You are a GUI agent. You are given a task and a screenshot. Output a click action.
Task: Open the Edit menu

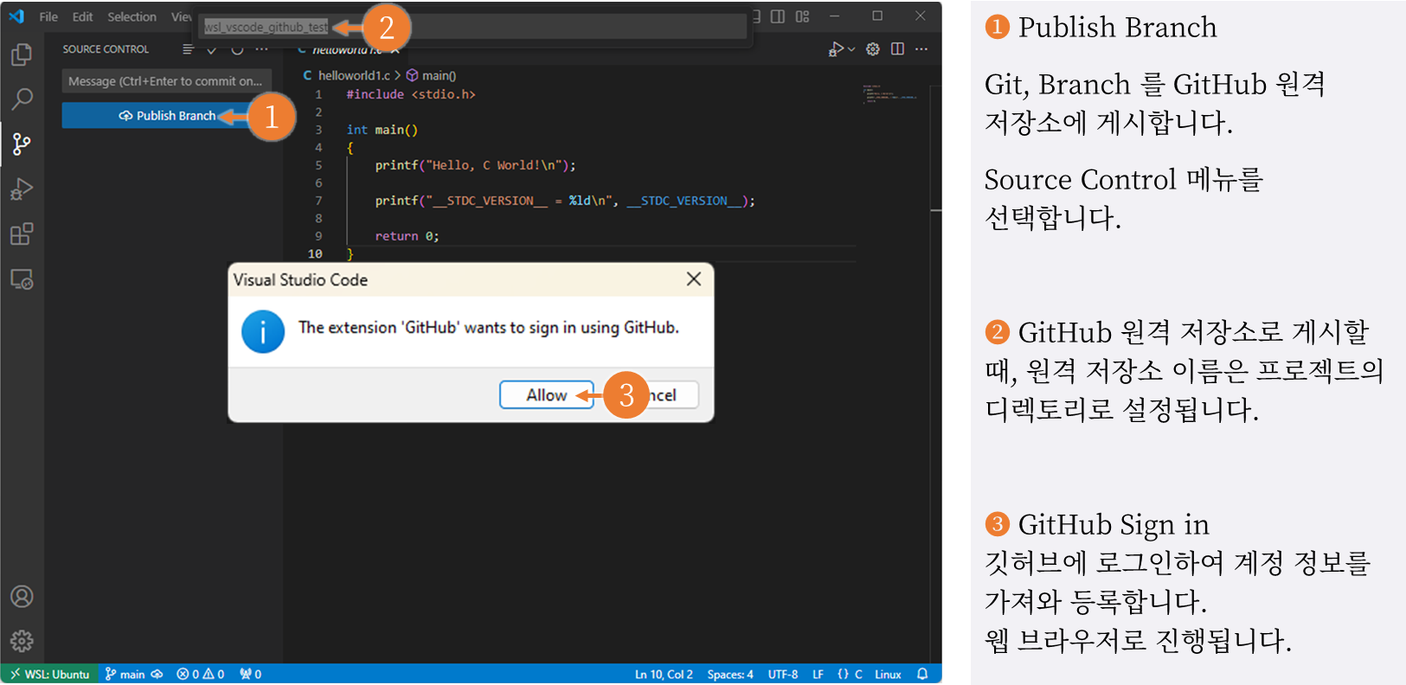[82, 16]
